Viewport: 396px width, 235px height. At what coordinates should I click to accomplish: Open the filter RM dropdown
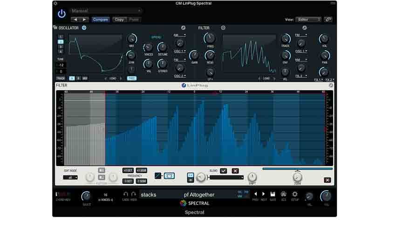click(x=301, y=60)
